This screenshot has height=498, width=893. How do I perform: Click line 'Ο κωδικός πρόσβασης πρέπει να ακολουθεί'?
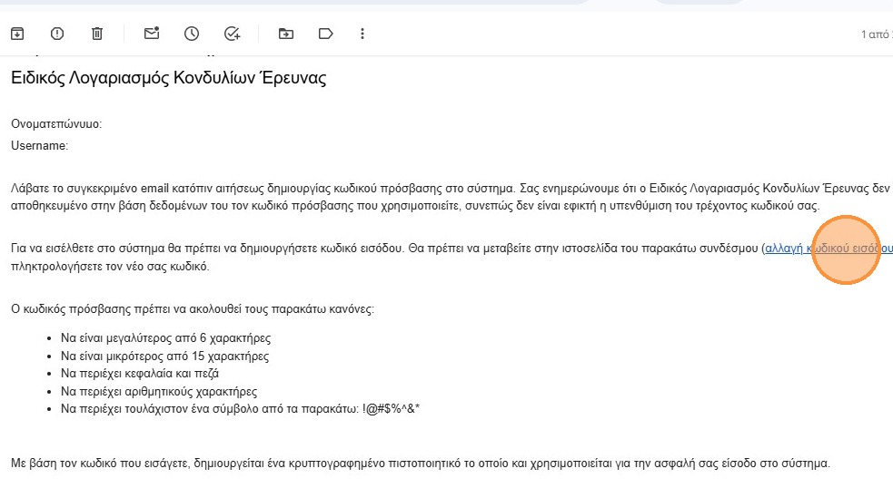point(193,309)
